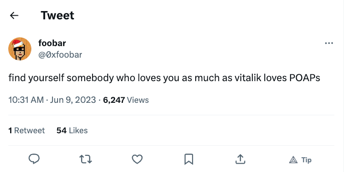Click the Tip label text

[x=306, y=160]
